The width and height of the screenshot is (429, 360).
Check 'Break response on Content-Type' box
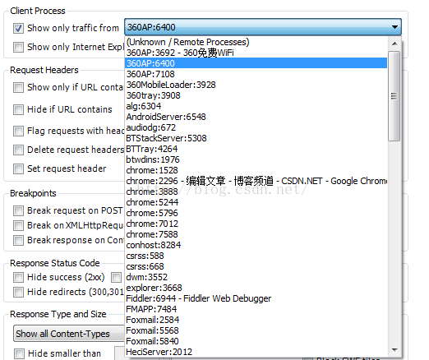pyautogui.click(x=18, y=240)
